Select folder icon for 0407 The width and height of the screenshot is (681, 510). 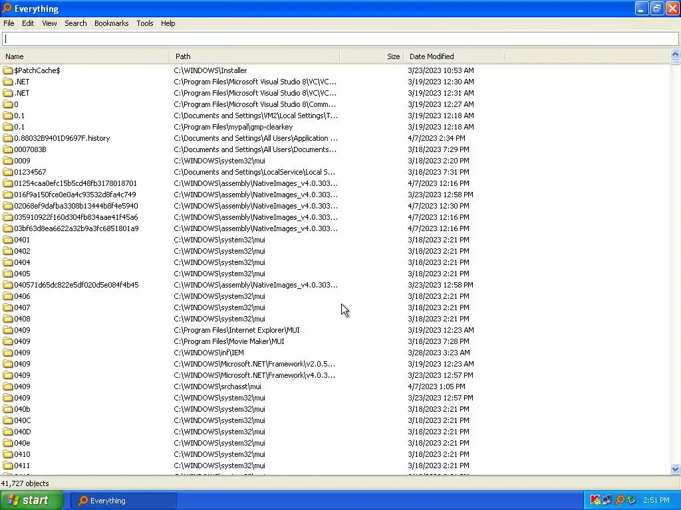(8, 307)
